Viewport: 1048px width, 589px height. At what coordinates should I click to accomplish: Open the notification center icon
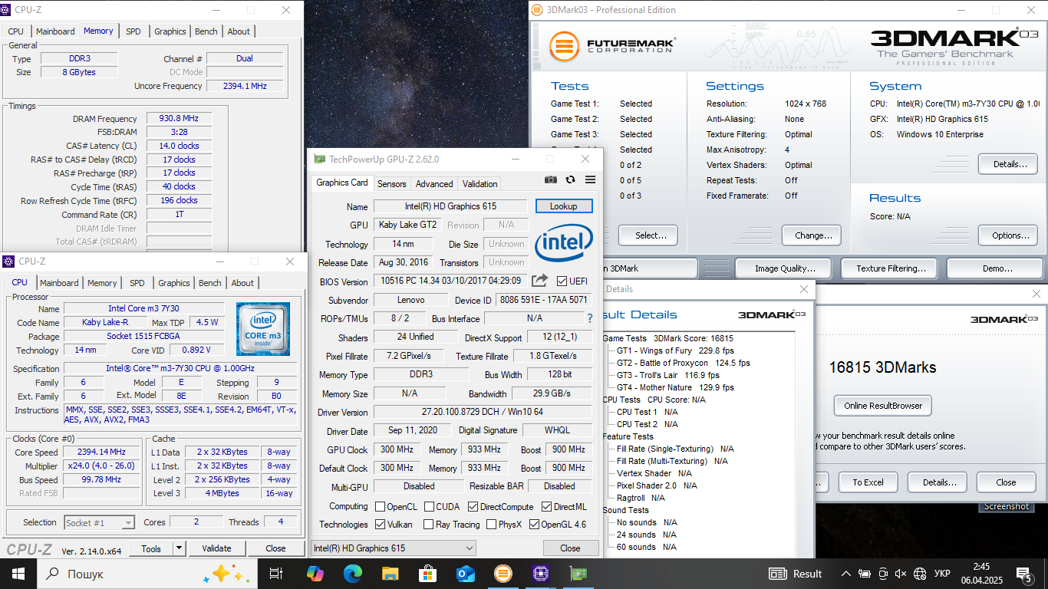point(1025,574)
